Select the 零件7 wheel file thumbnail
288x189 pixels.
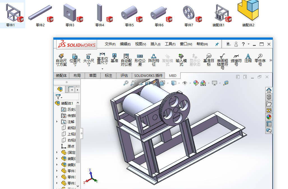[189, 15]
